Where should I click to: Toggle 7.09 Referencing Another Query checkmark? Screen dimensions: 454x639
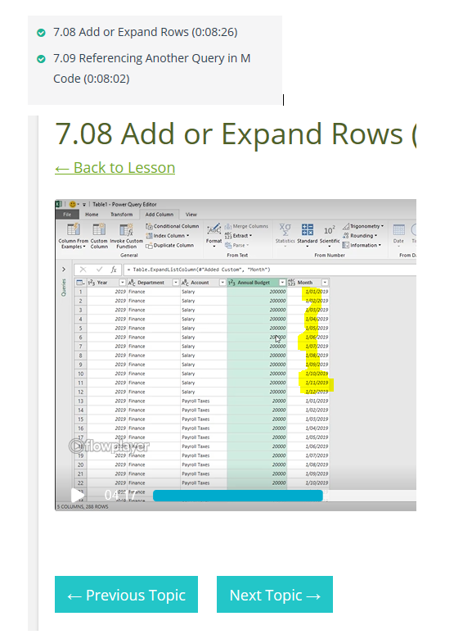click(41, 59)
